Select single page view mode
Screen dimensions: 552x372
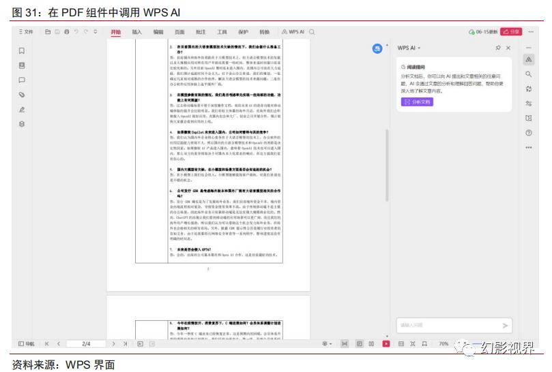(360, 343)
